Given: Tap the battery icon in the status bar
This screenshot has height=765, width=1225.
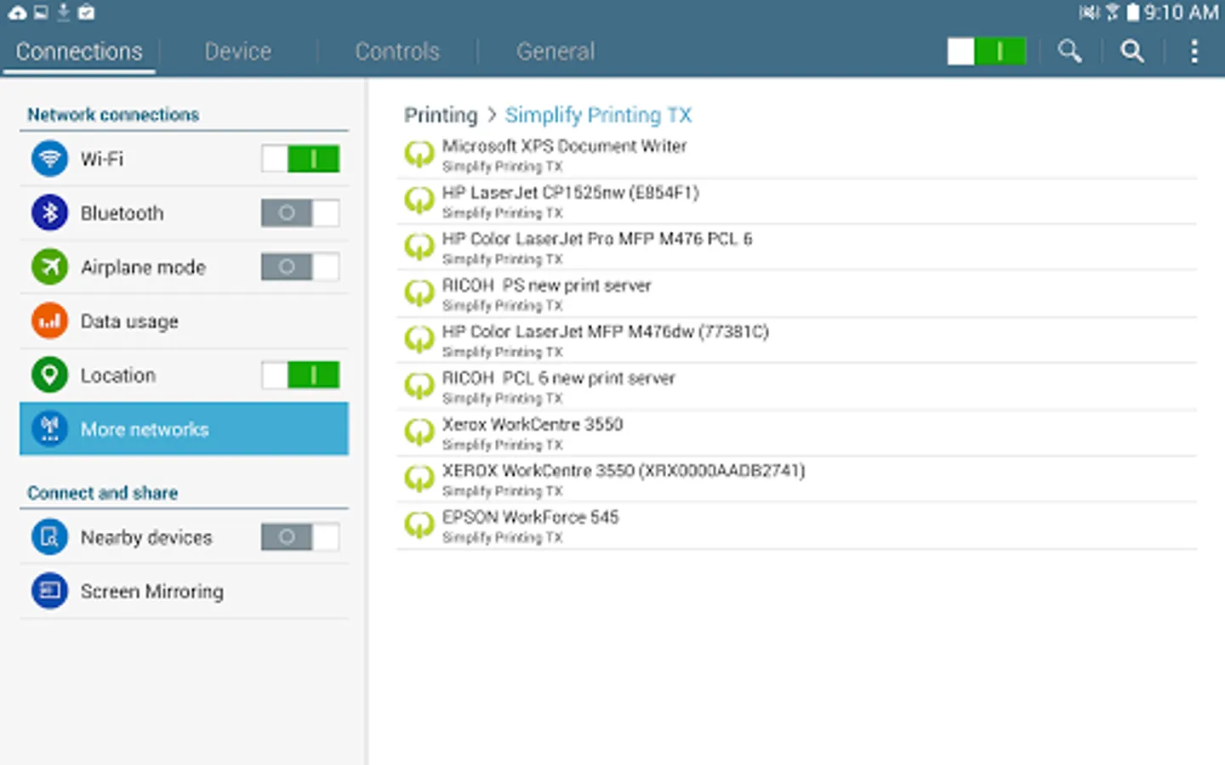Looking at the screenshot, I should [1132, 13].
